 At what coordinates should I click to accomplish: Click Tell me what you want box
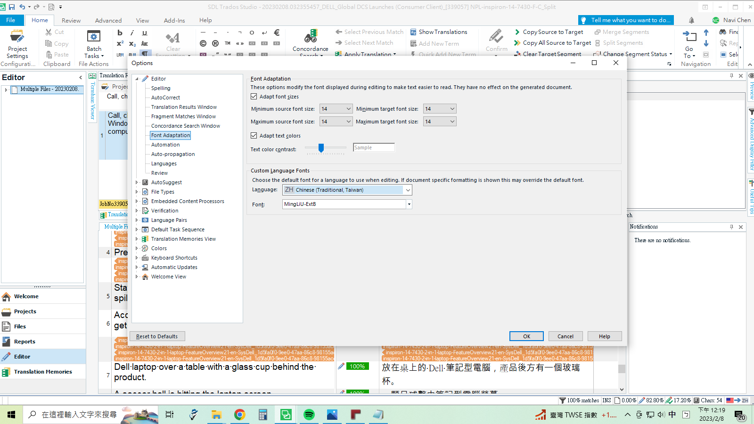[x=626, y=20]
